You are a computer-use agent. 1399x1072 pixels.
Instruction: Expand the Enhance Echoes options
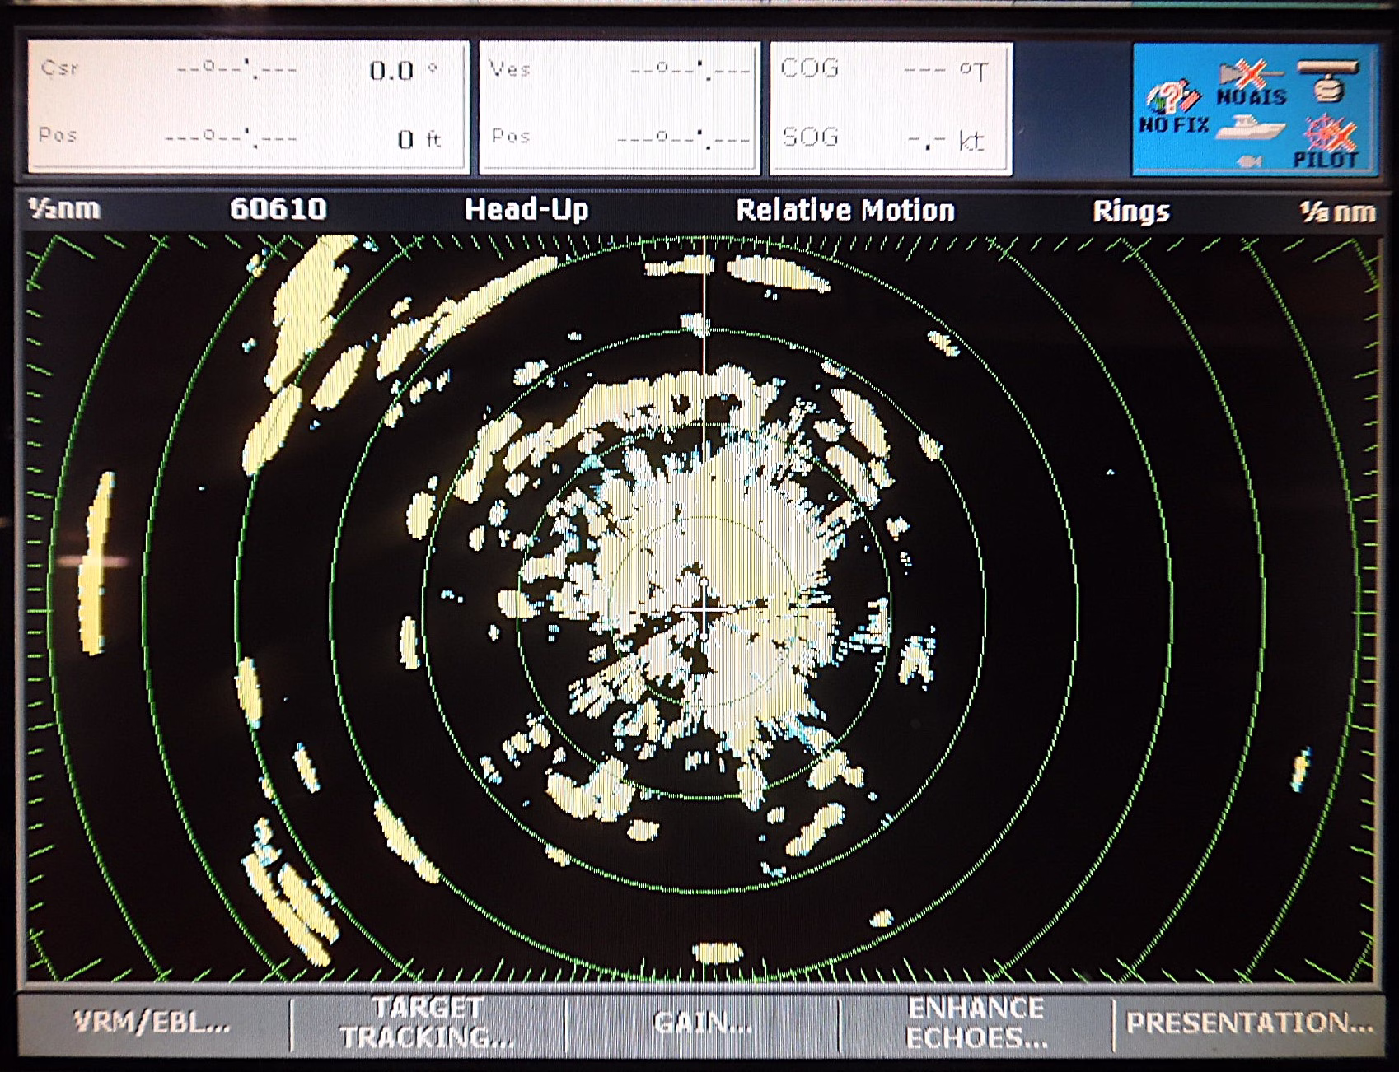(x=976, y=1023)
